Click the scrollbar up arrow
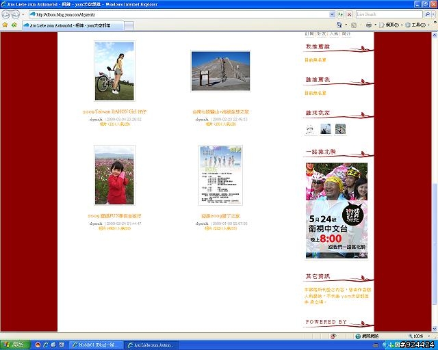This screenshot has width=438, height=350. point(435,35)
